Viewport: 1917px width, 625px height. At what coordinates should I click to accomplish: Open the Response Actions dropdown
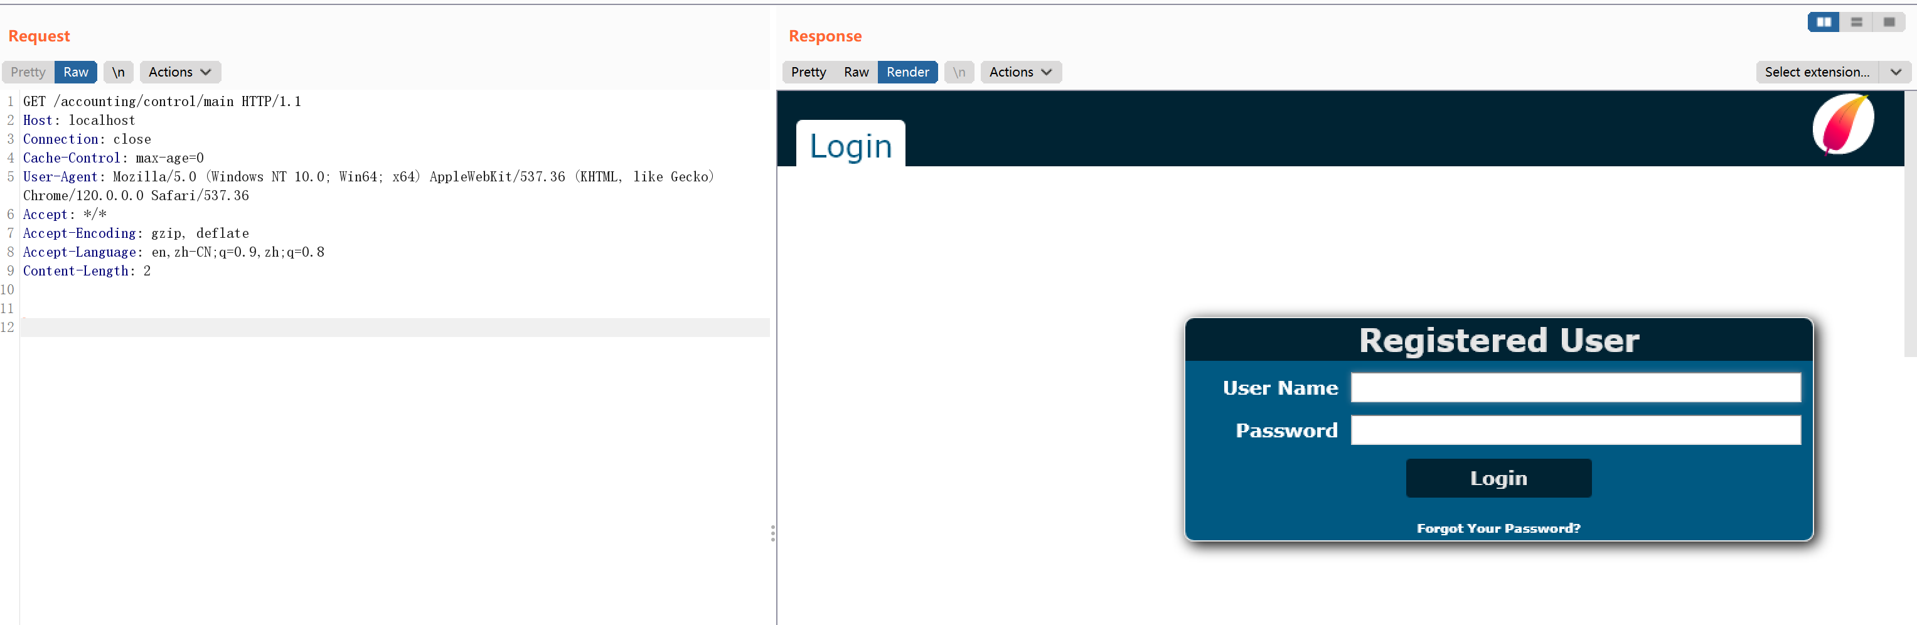pyautogui.click(x=1020, y=72)
